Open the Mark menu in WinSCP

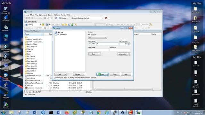[32, 15]
